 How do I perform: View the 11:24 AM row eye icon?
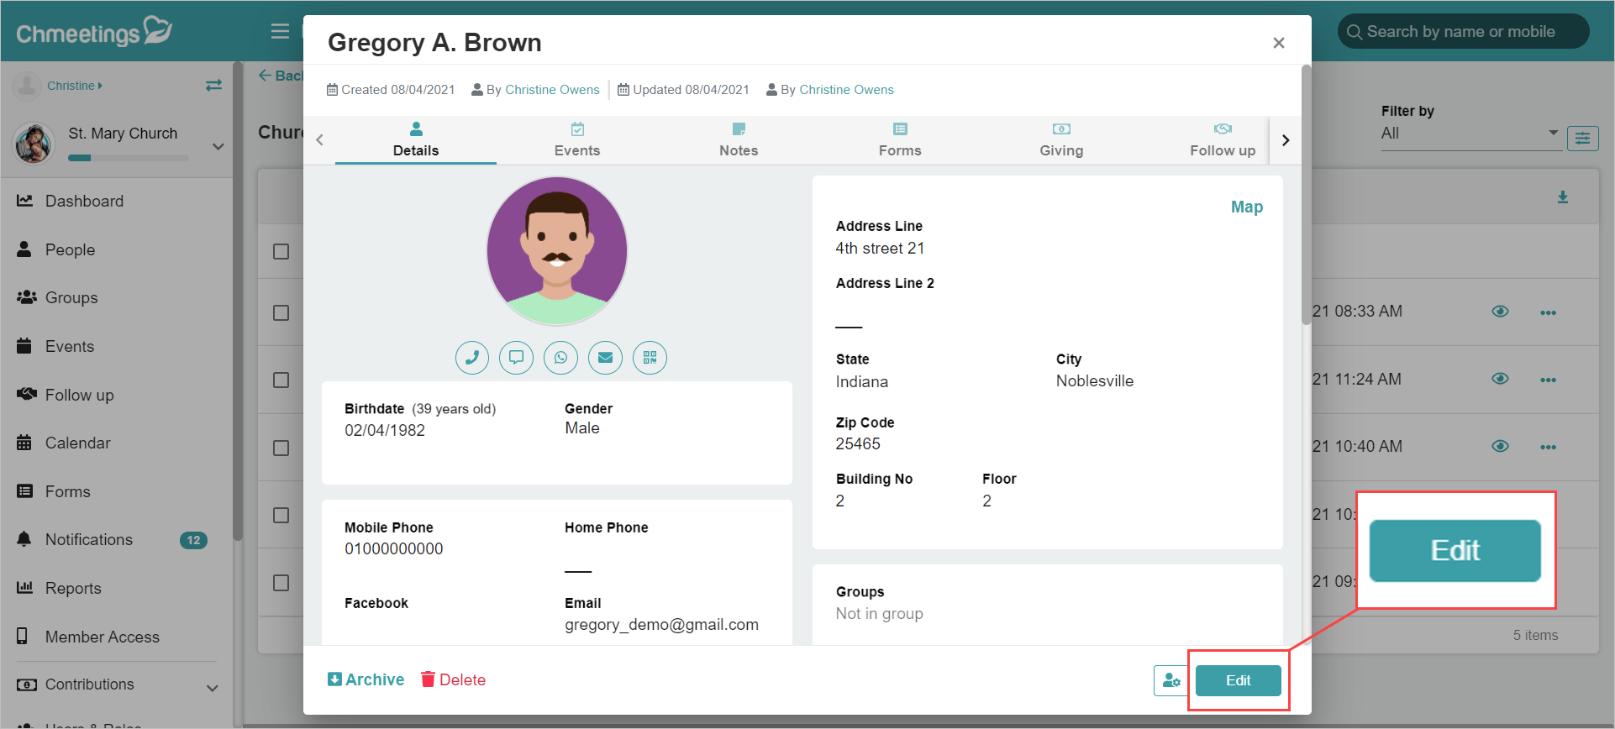[1500, 379]
